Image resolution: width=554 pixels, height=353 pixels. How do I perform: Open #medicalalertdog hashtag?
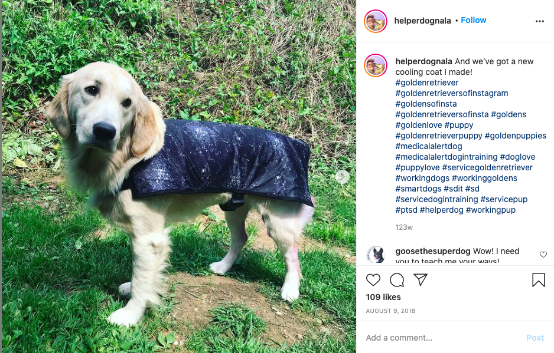(429, 146)
